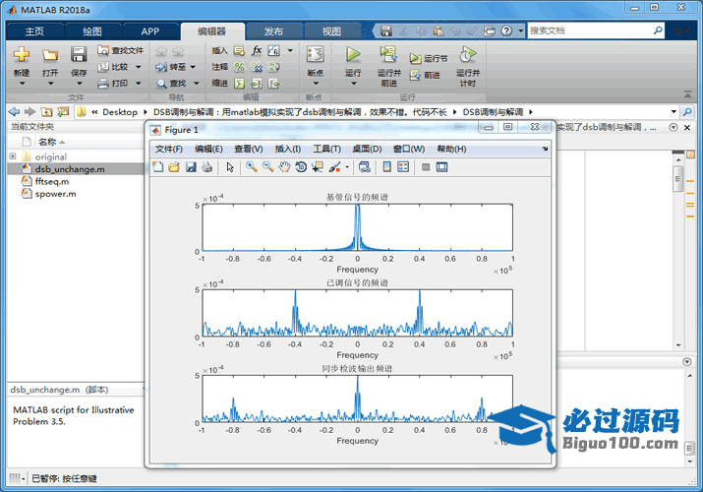Click the quick access save icon
The height and width of the screenshot is (492, 703).
click(386, 31)
